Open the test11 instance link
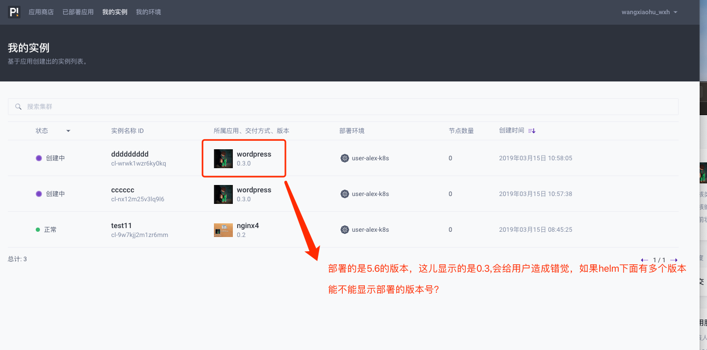 tap(121, 225)
